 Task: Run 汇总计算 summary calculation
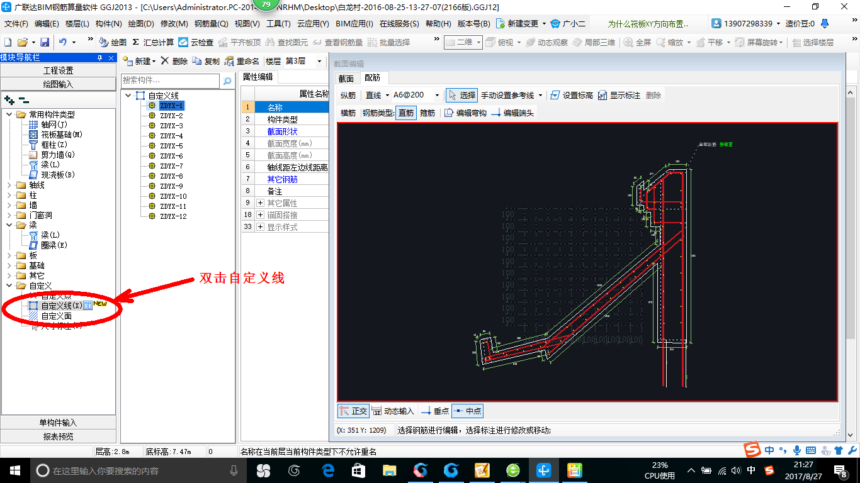click(152, 42)
